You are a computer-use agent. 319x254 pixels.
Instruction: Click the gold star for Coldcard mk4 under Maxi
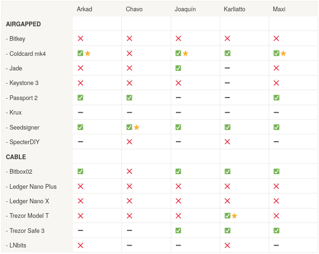click(x=283, y=54)
